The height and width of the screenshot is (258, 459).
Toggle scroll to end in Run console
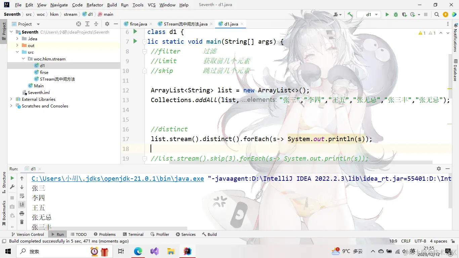point(22,205)
